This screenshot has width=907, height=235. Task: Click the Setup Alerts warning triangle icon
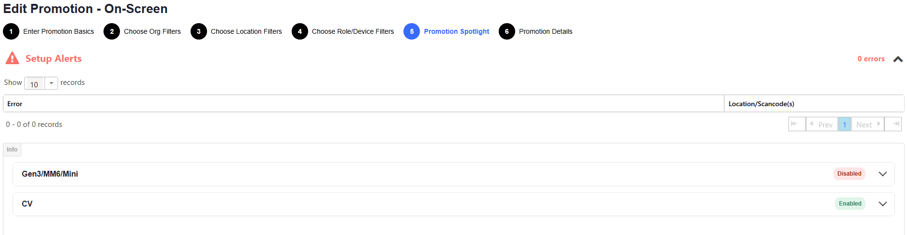click(x=12, y=58)
